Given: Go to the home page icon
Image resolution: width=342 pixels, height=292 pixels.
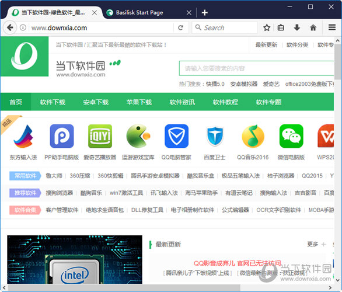Looking at the screenshot, I should pyautogui.click(x=313, y=27).
